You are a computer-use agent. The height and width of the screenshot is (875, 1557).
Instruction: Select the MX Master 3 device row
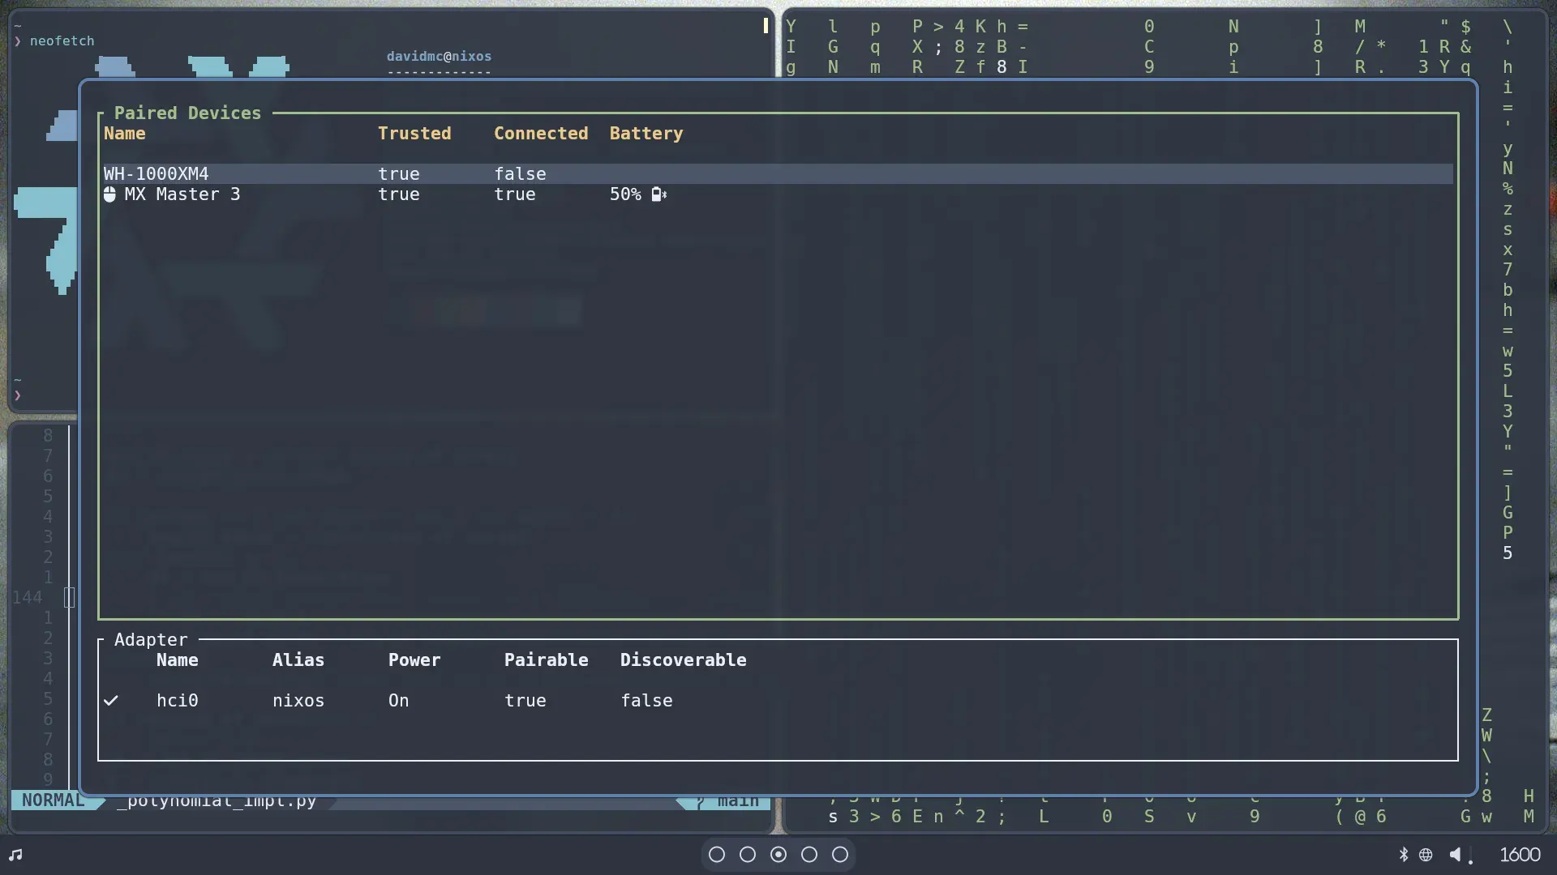182,194
